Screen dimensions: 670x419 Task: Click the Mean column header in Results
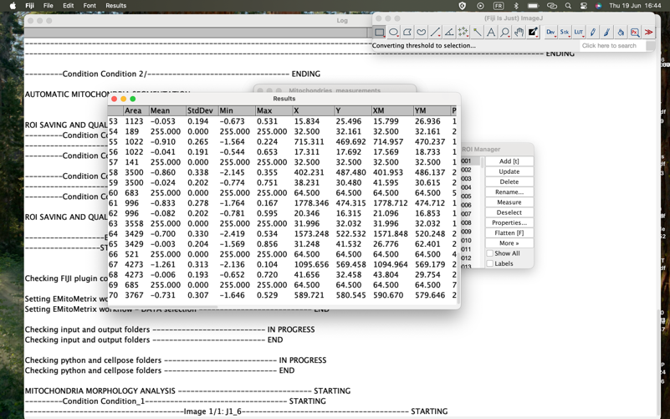[x=167, y=110]
